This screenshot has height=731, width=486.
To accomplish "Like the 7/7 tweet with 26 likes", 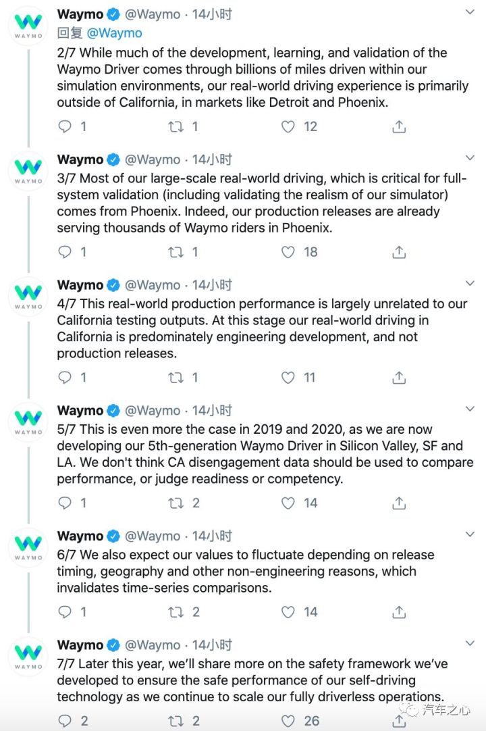I will [288, 722].
